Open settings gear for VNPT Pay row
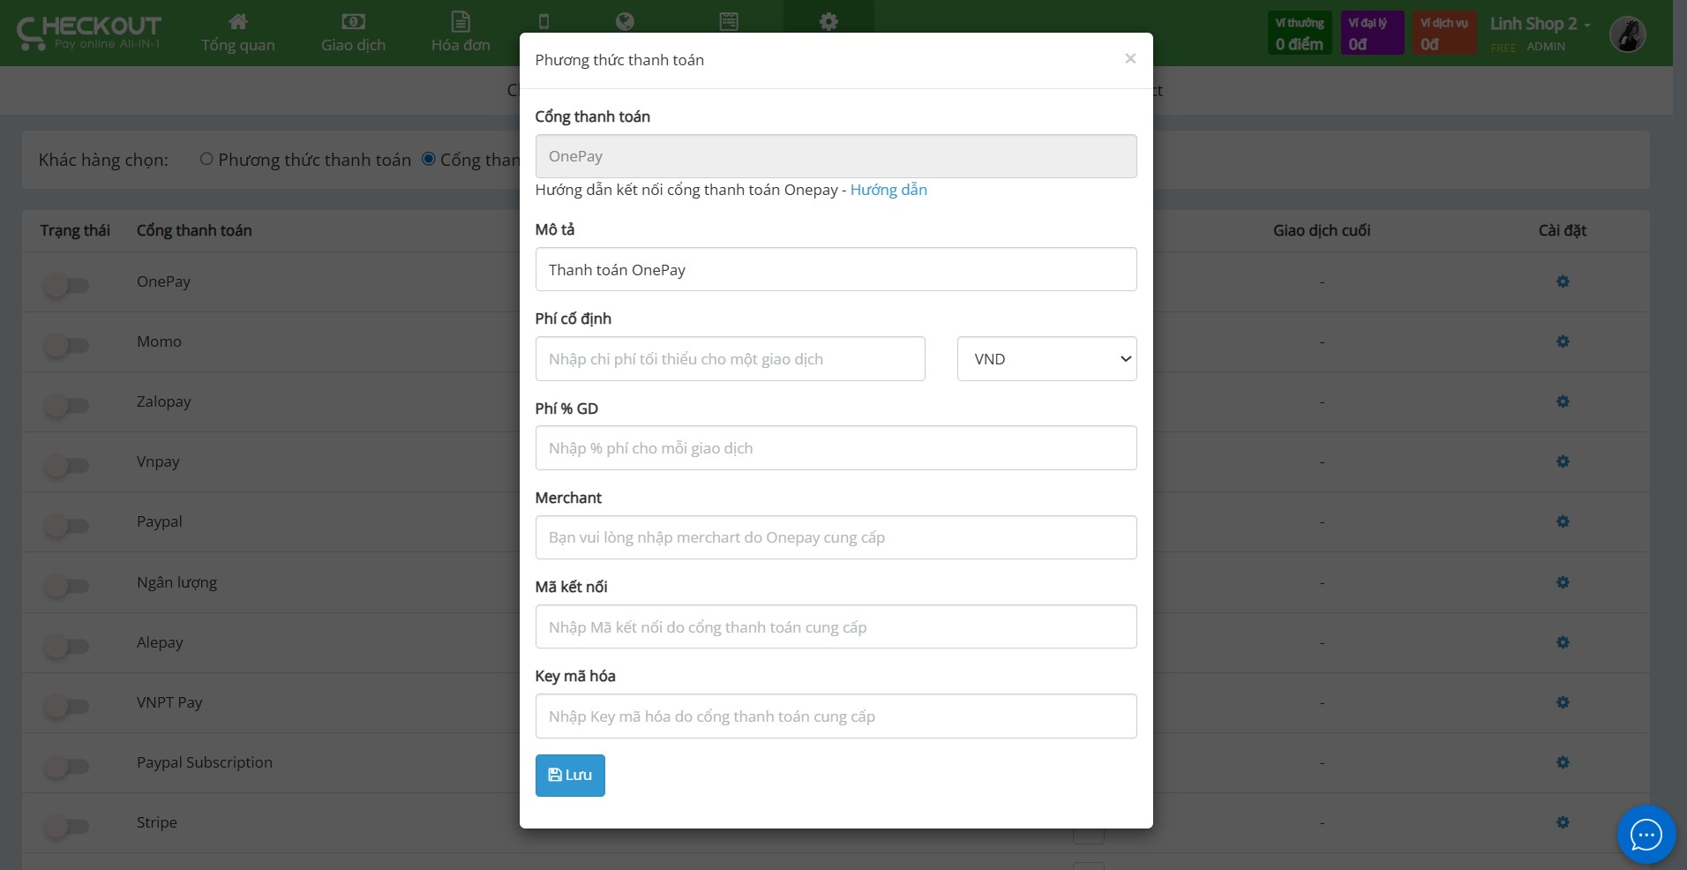 tap(1563, 702)
